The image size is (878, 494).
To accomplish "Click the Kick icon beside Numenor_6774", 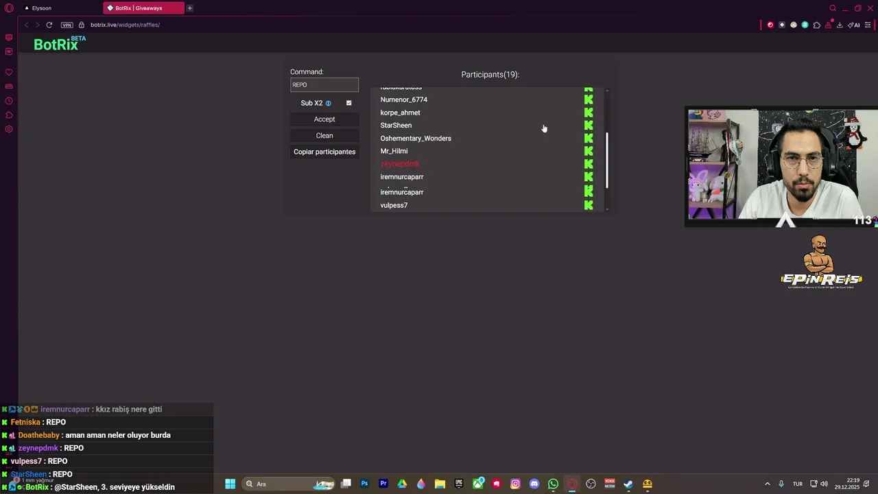I will click(589, 99).
